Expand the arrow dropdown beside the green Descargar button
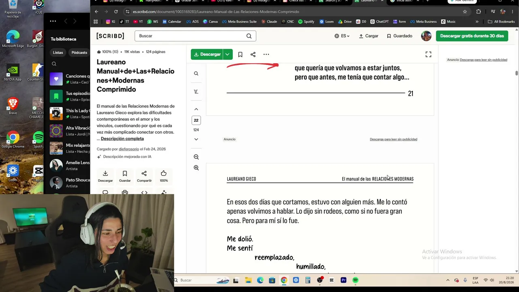This screenshot has width=519, height=292. tap(227, 54)
